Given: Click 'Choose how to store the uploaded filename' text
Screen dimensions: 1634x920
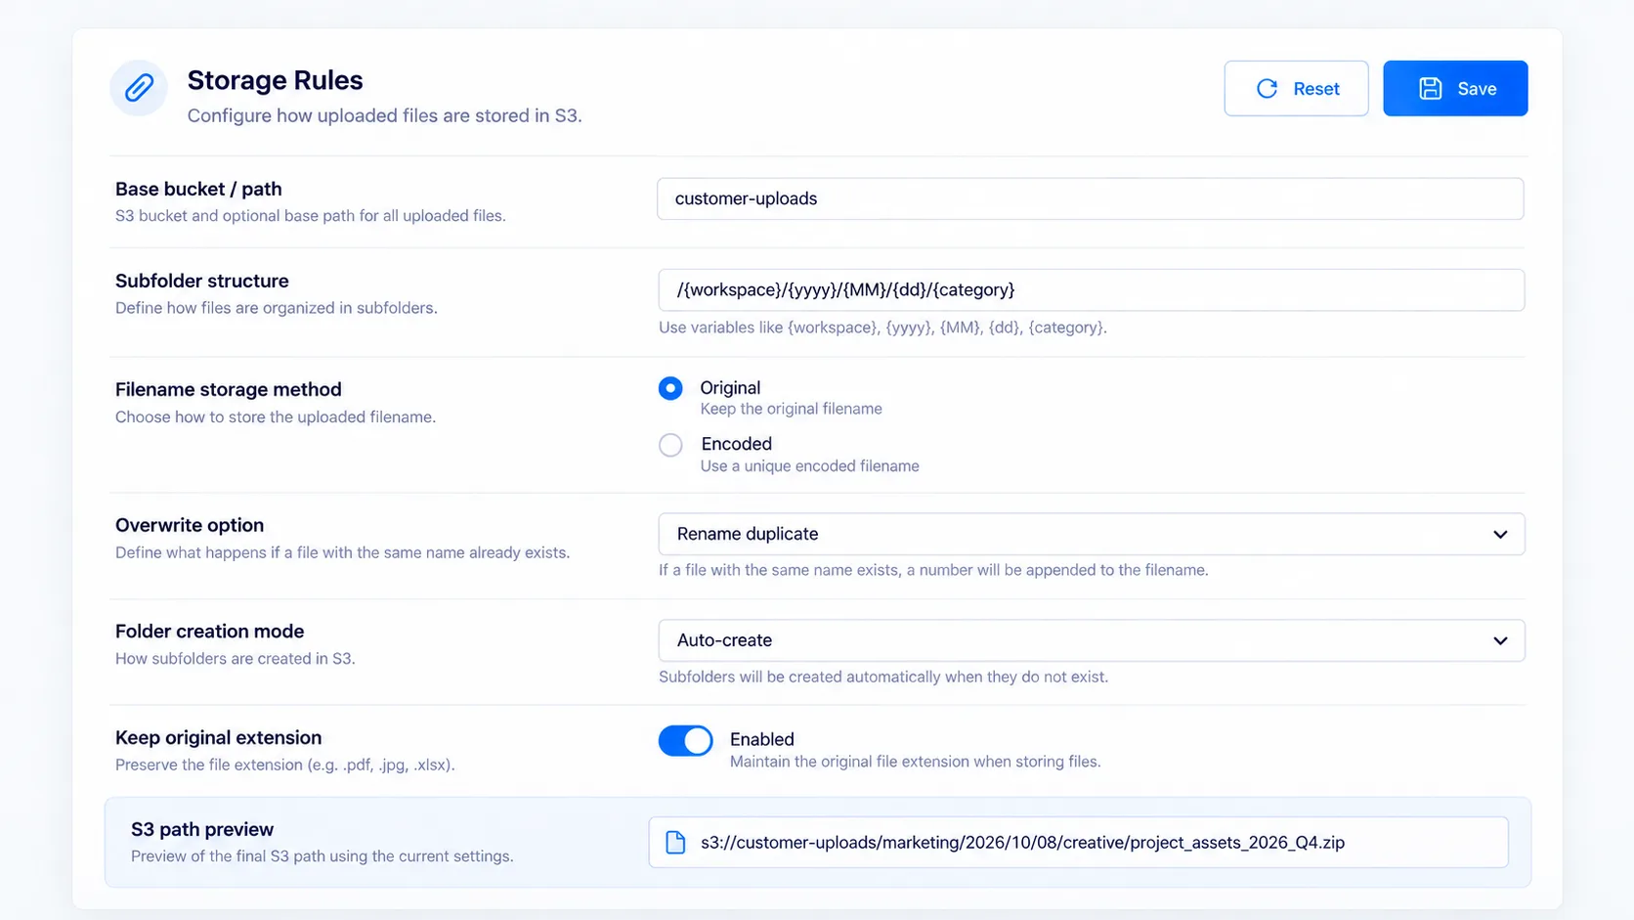Looking at the screenshot, I should 275,417.
